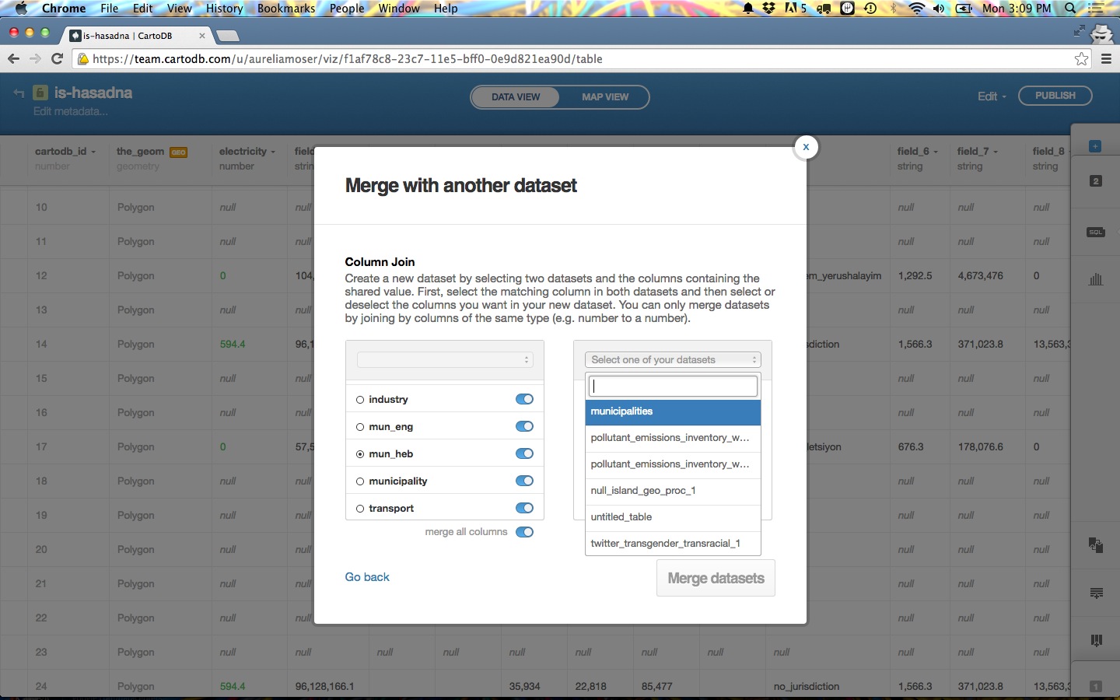Close the merge dialog with the X icon
Screen dimensions: 1120x700
tap(806, 147)
